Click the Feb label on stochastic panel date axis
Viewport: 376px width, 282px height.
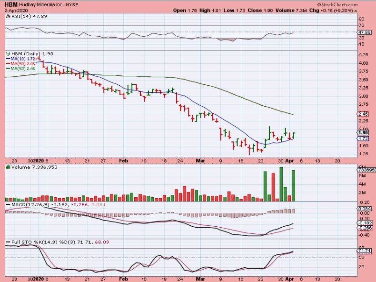[x=123, y=279]
